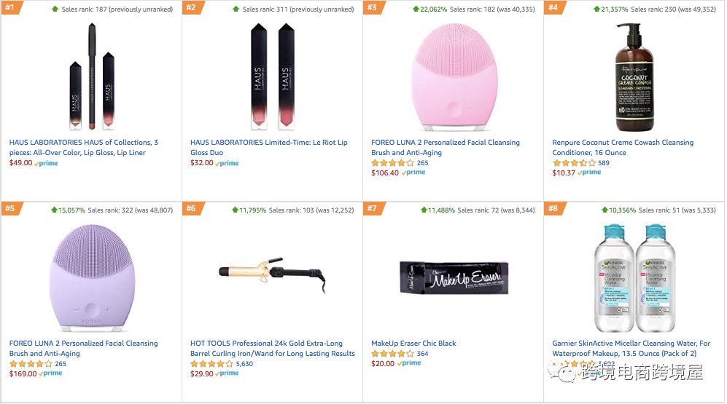Click the star rating of Renpure conditioner

tap(573, 163)
